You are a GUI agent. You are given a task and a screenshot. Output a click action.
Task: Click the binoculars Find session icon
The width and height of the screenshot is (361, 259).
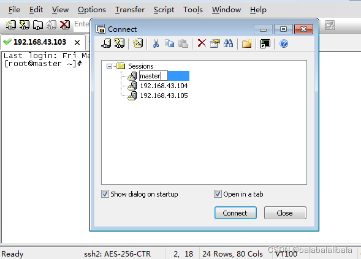tap(228, 43)
